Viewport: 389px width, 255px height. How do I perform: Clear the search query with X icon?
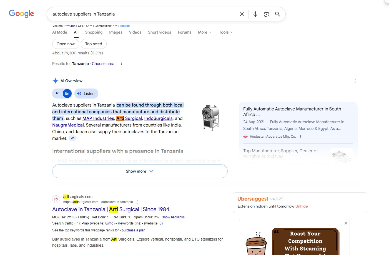(x=242, y=14)
